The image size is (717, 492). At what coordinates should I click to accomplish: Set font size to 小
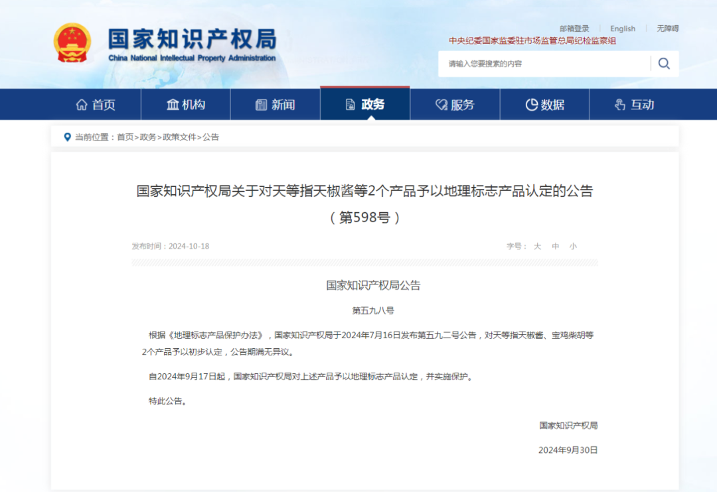pos(573,246)
